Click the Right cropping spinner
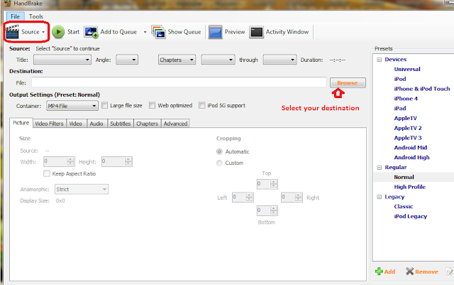This screenshot has height=285, width=454. pos(292,198)
